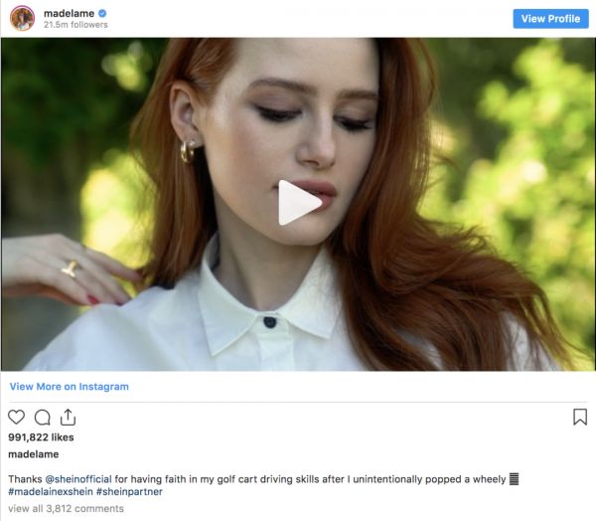
Task: Click the Share arrow icon
Action: tap(69, 417)
